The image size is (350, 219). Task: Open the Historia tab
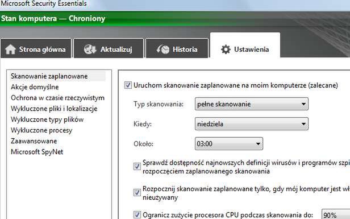(x=177, y=48)
